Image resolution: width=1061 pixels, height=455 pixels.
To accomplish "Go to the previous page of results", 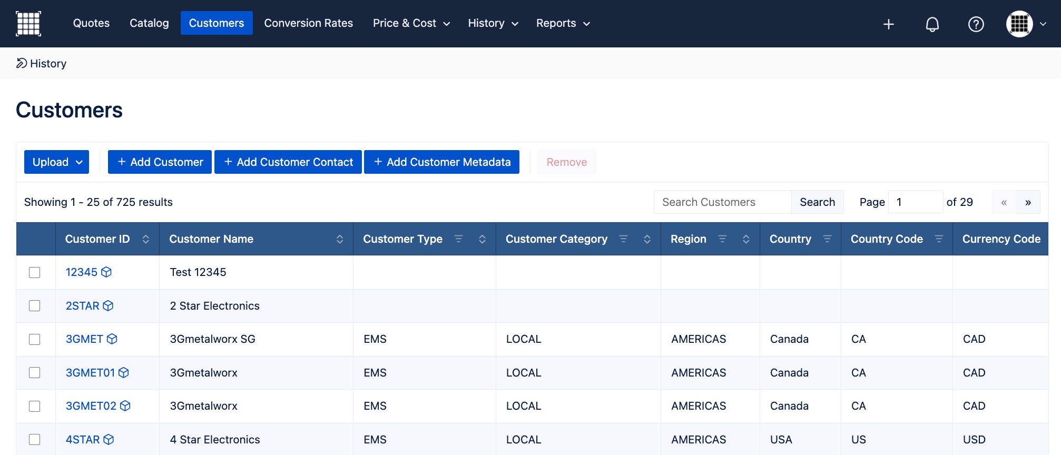I will click(1004, 202).
